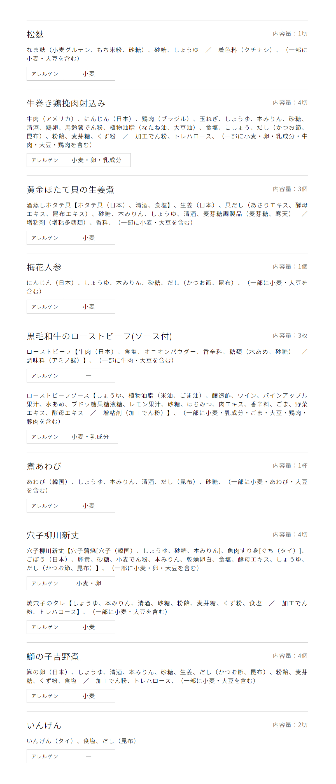This screenshot has width=336, height=784.
Task: Click the 穴子柳川新丈 heading
Action: pos(53,535)
